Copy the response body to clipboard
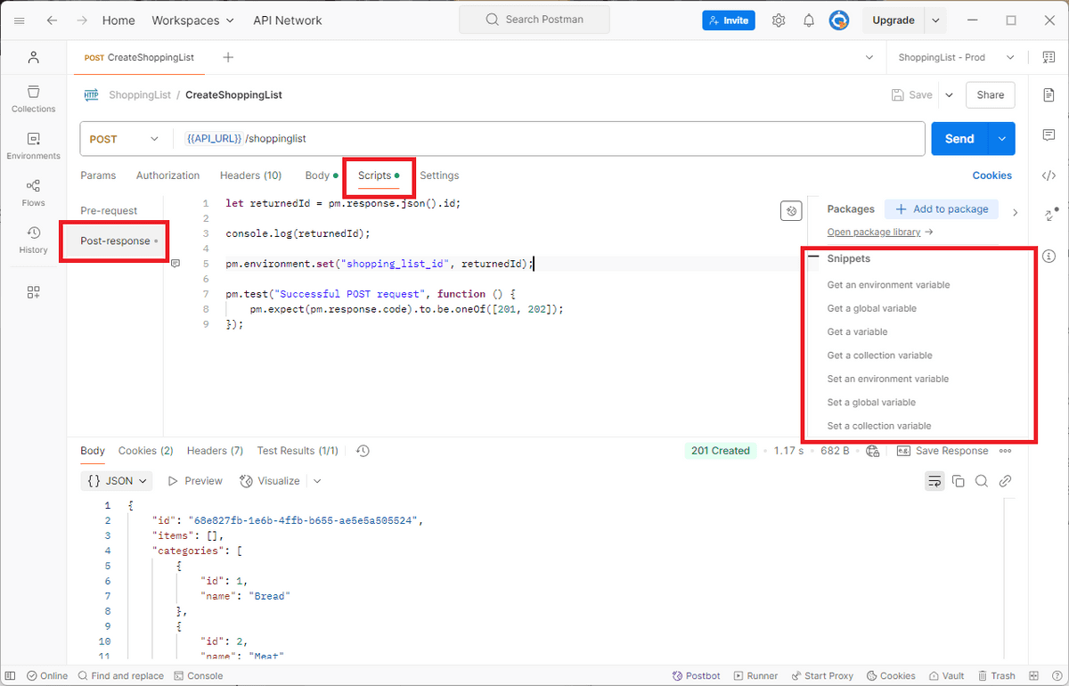1069x686 pixels. pyautogui.click(x=958, y=480)
